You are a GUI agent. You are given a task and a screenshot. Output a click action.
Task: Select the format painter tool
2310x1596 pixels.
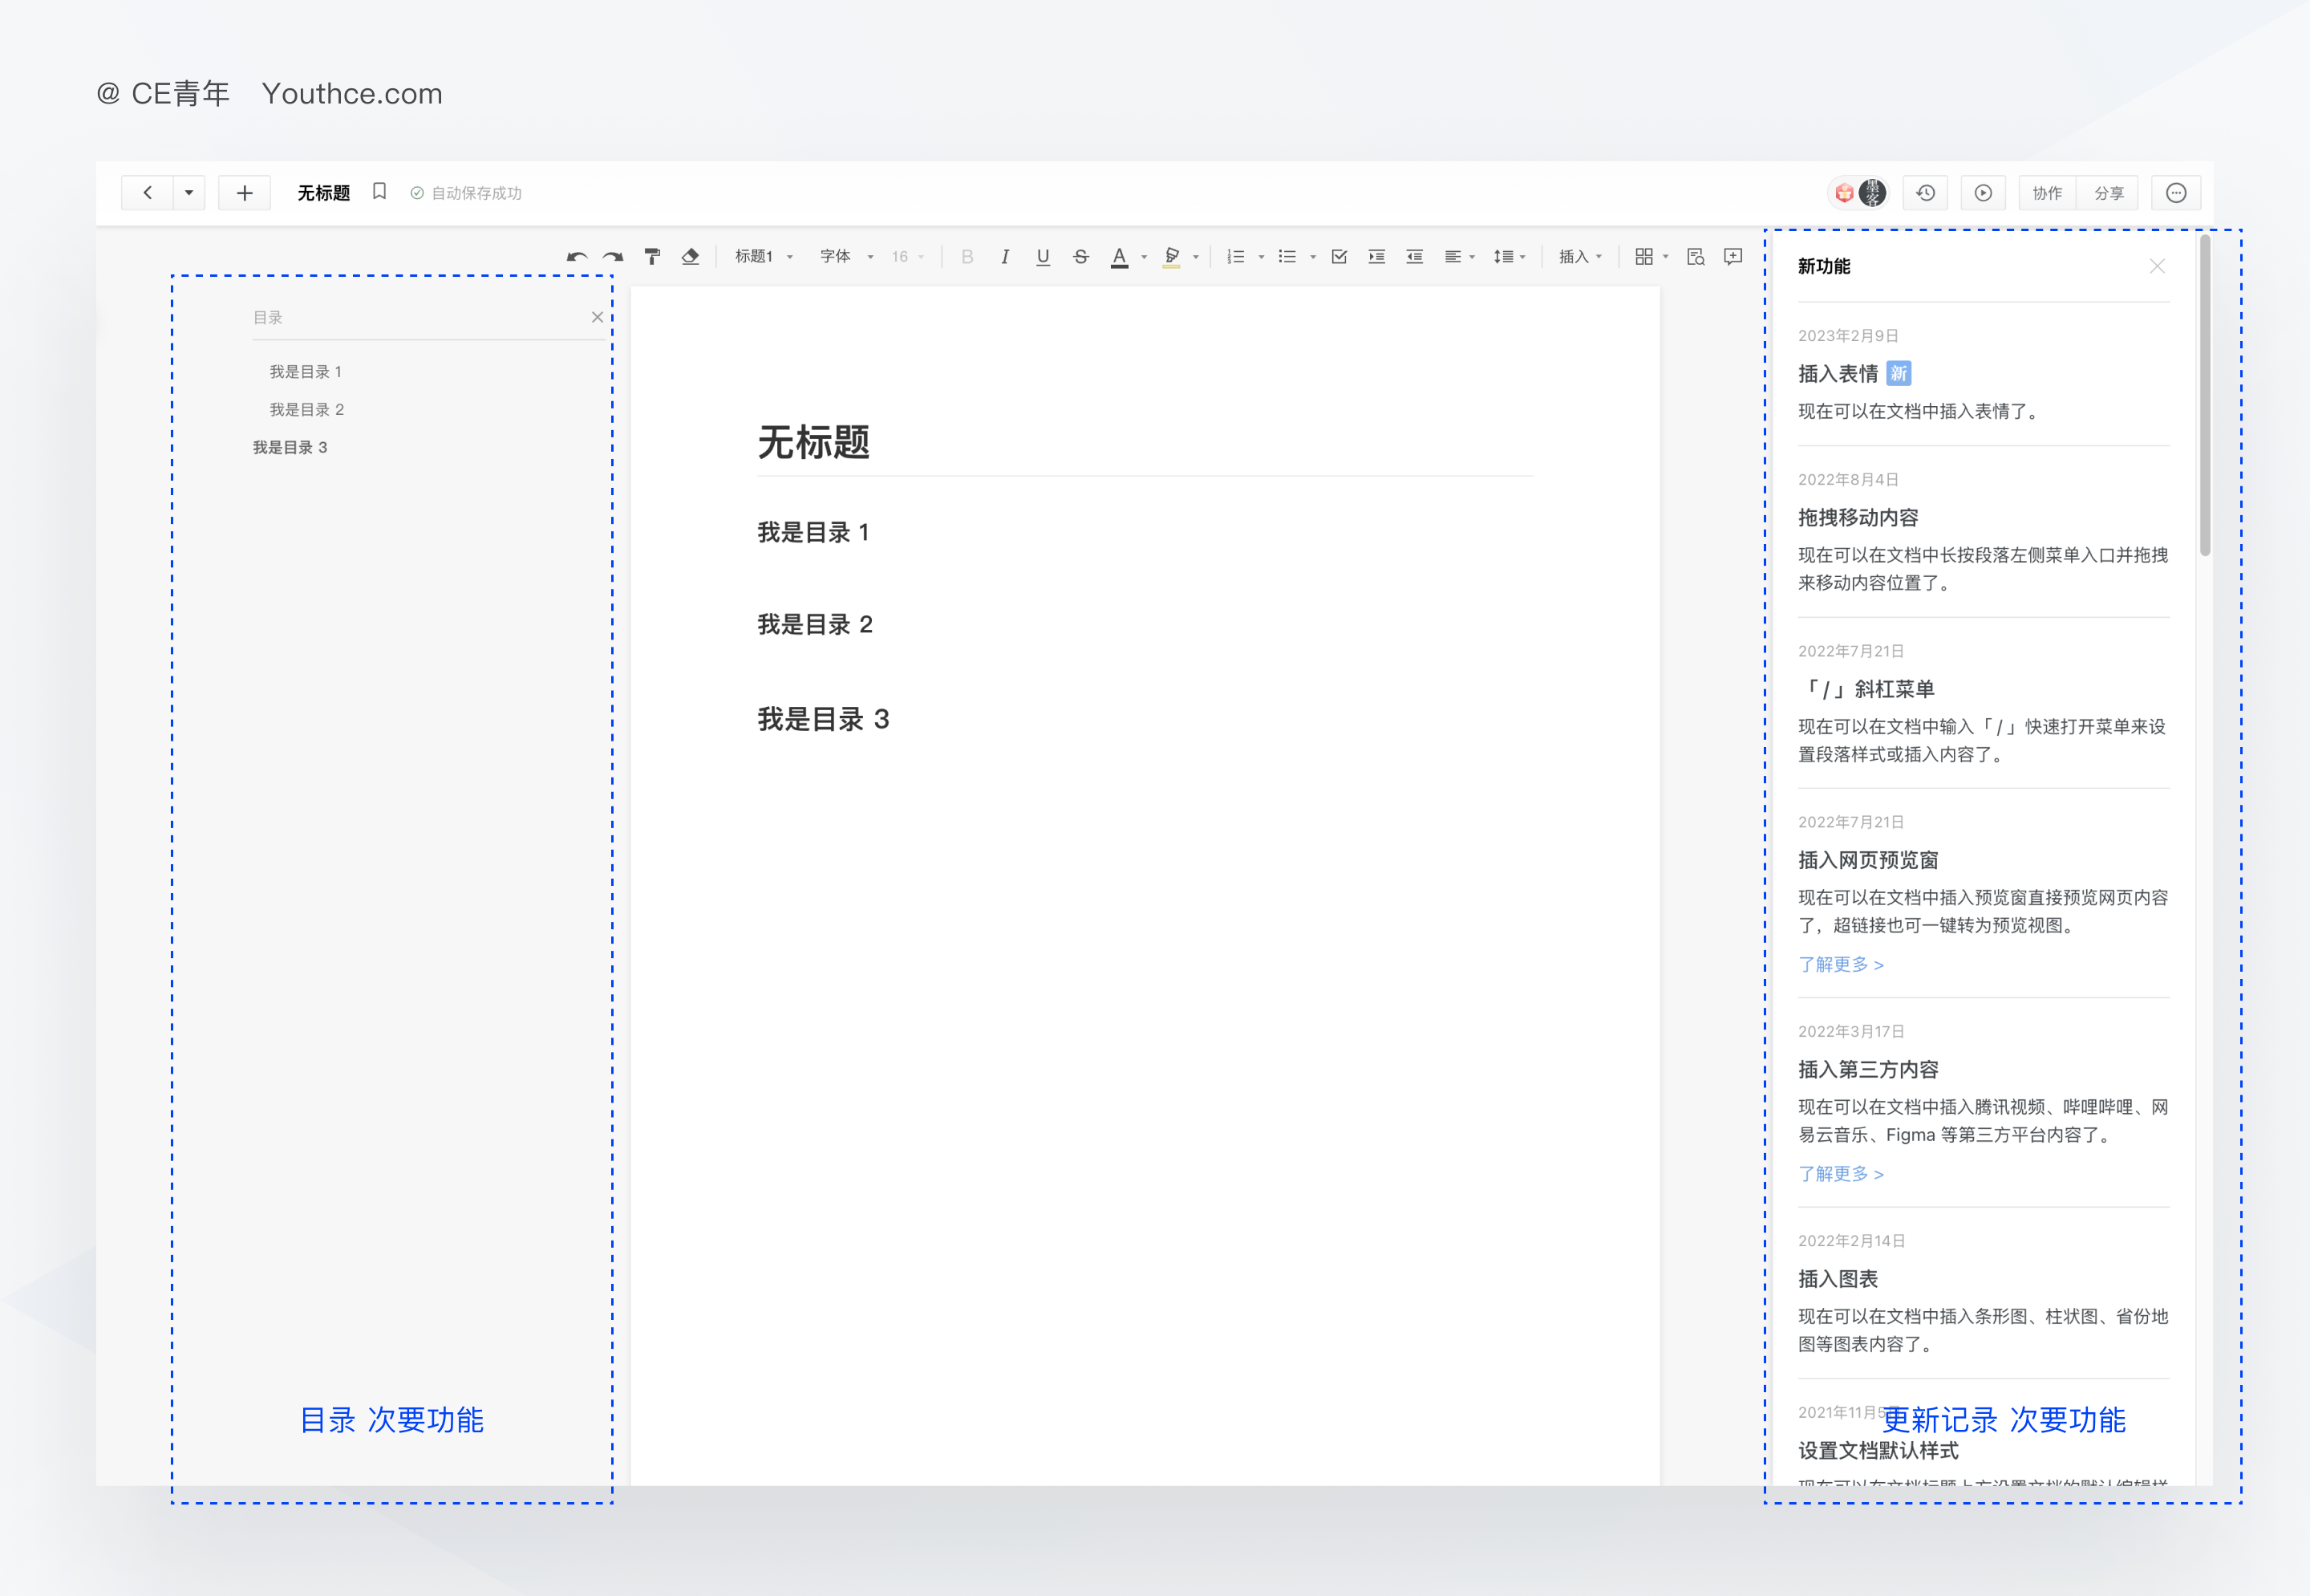(652, 257)
